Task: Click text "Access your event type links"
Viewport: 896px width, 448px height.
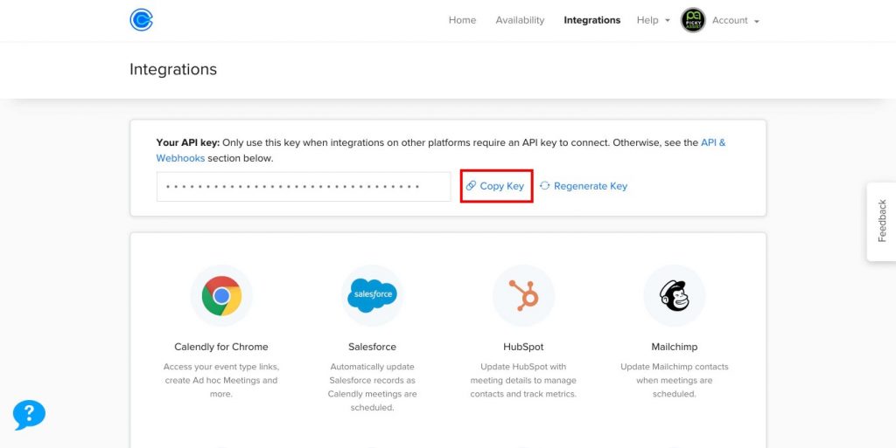Action: tap(221, 367)
